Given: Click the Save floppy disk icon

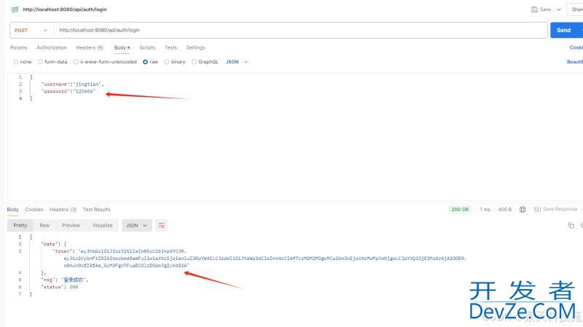Looking at the screenshot, I should tap(534, 9).
